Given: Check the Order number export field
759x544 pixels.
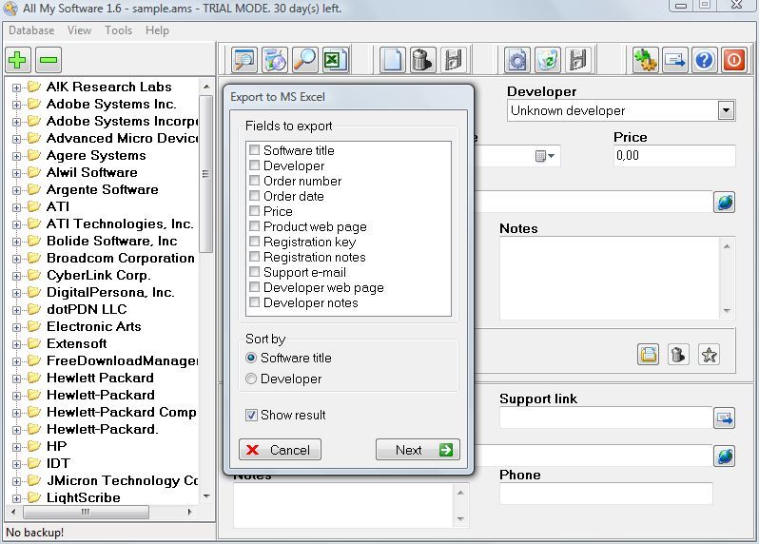Looking at the screenshot, I should click(x=254, y=181).
